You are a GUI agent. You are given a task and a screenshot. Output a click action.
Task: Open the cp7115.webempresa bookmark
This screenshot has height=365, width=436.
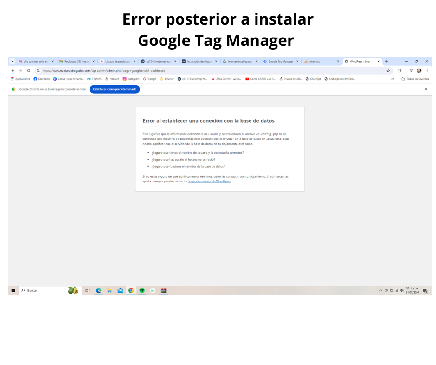point(192,79)
